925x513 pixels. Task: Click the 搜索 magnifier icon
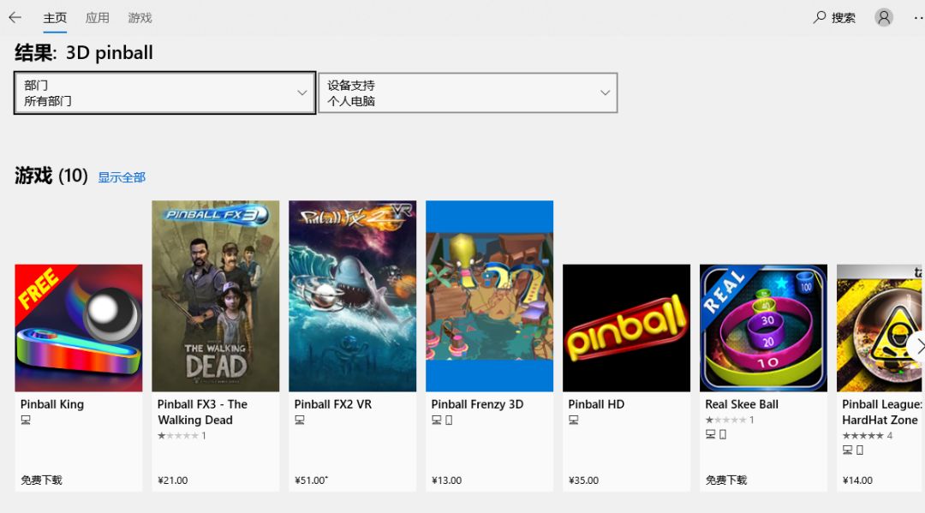click(x=820, y=17)
